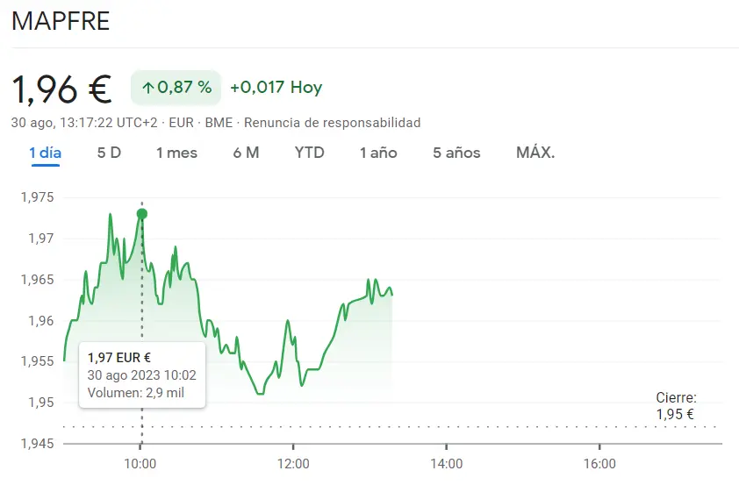Click the Volumen: 2,9 mil text

point(136,393)
